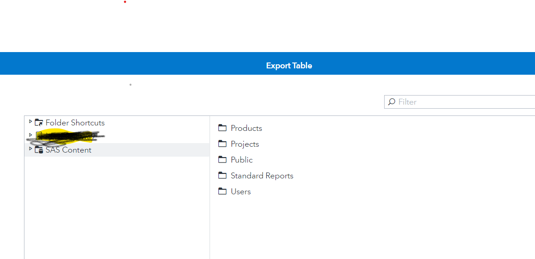This screenshot has height=259, width=535.
Task: Open the Products folder by its name
Action: pos(246,128)
